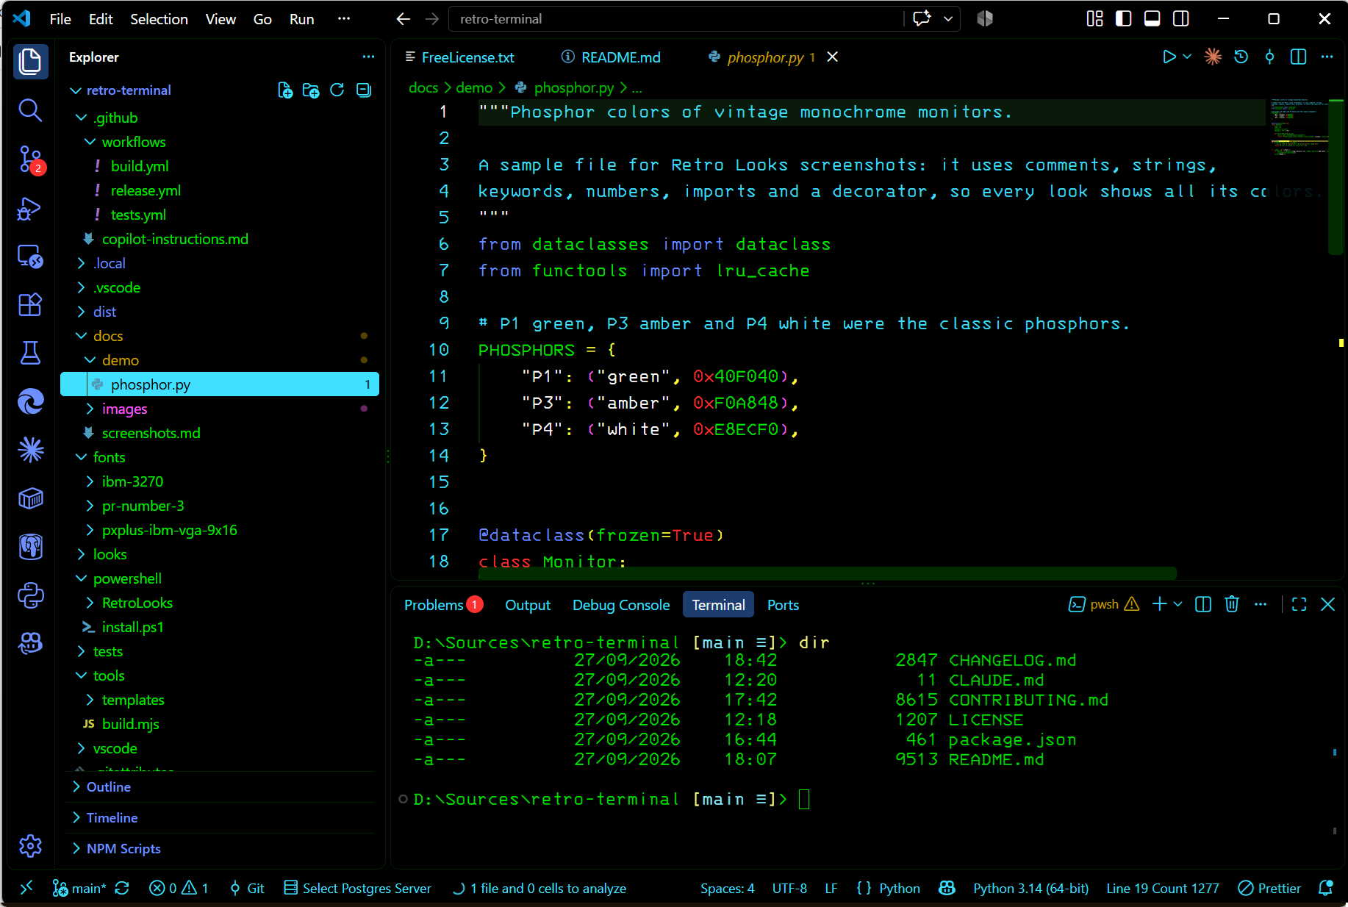Open the Copilot chat icon in title bar

tap(922, 19)
